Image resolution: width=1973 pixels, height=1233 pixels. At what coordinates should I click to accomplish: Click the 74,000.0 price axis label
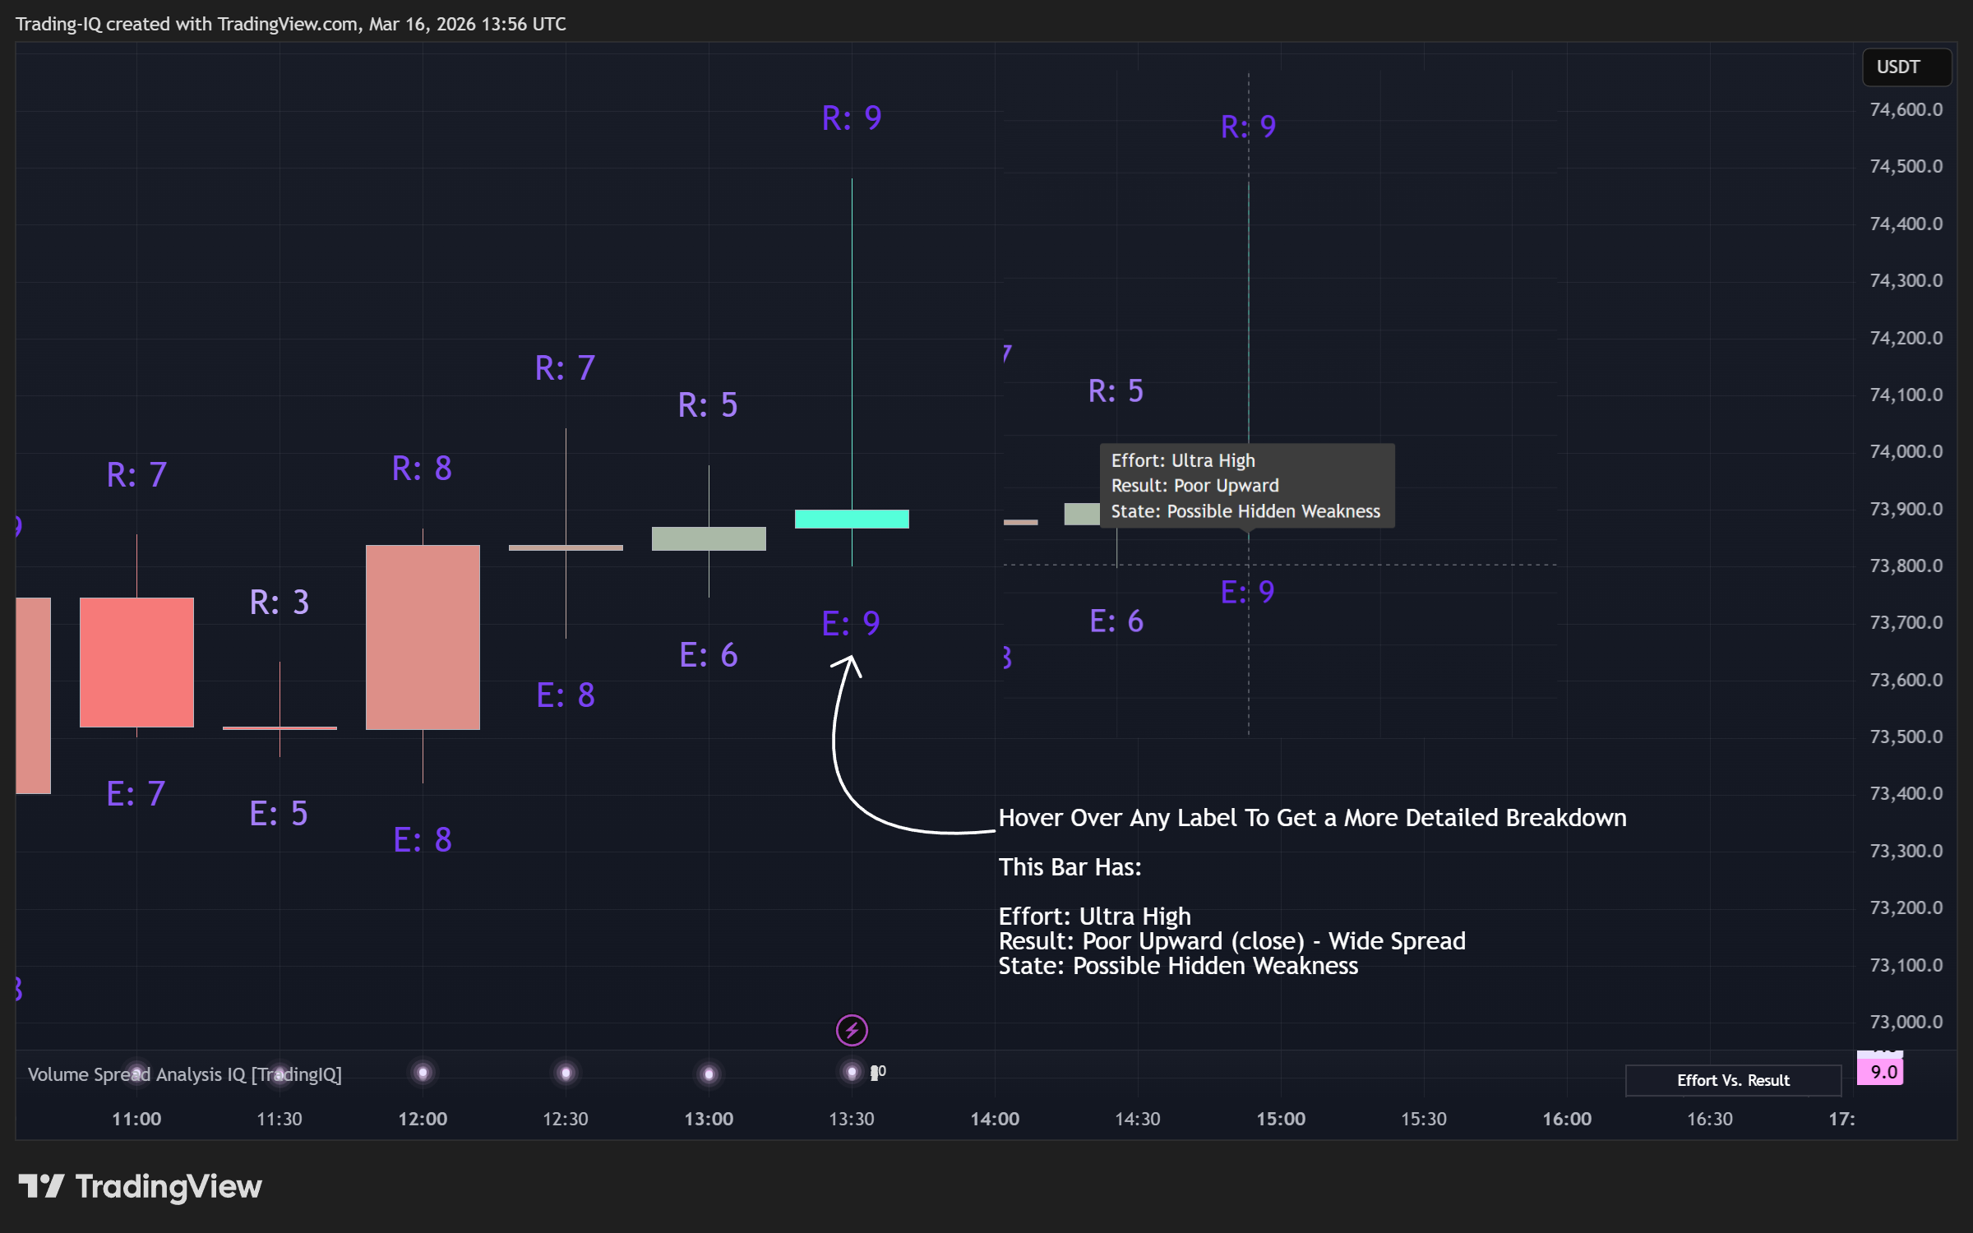pos(1906,452)
